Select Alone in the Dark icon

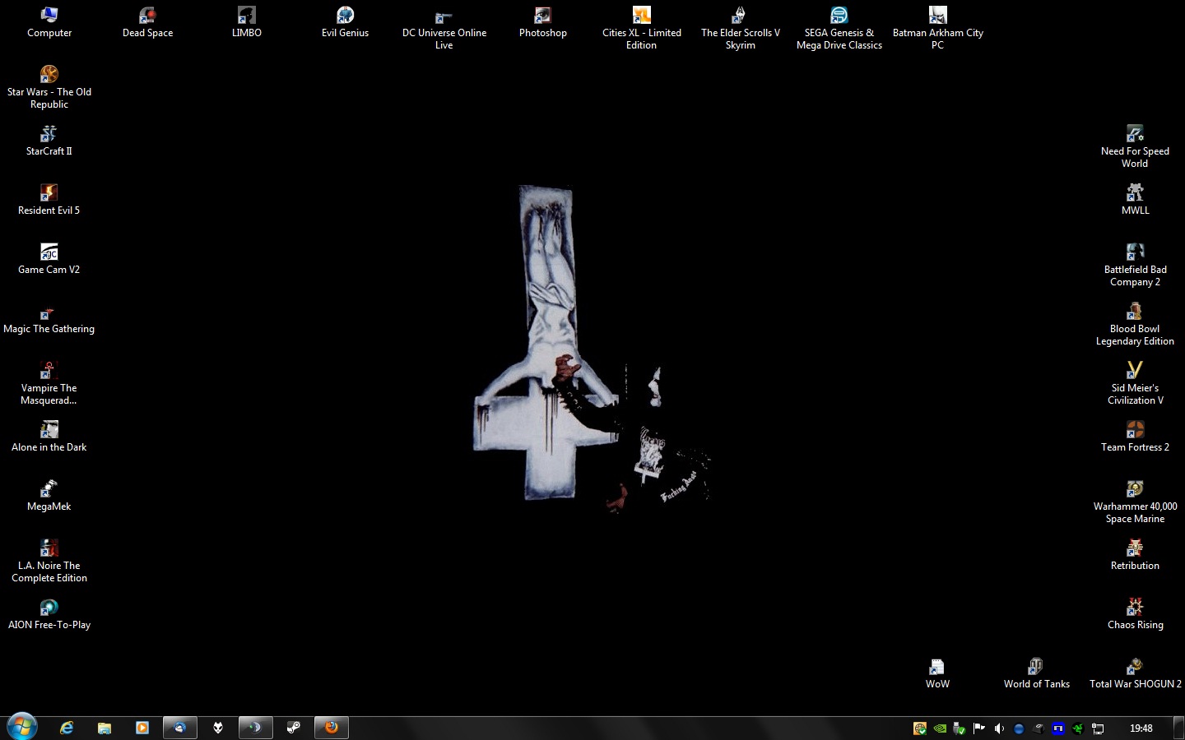coord(49,437)
